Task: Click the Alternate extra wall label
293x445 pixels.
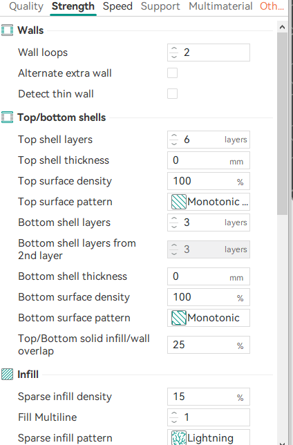Action: tap(65, 73)
